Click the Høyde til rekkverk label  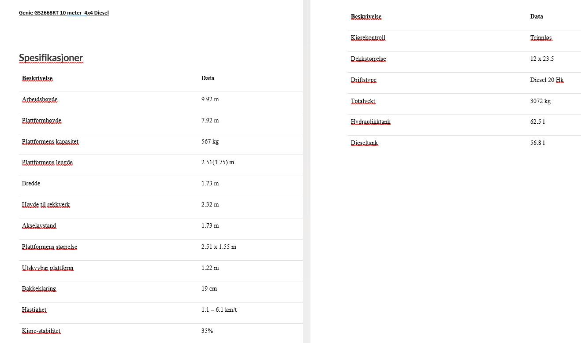click(46, 205)
